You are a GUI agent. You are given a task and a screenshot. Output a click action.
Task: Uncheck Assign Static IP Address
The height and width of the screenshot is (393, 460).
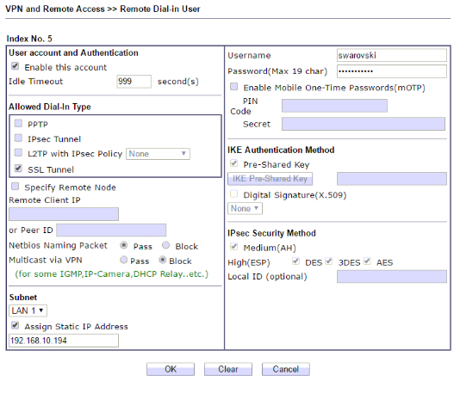pyautogui.click(x=16, y=326)
